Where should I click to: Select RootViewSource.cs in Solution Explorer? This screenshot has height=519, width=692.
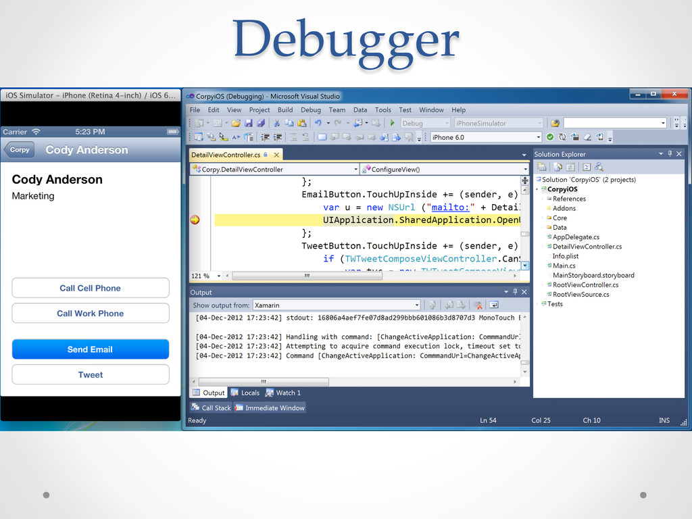pos(580,295)
